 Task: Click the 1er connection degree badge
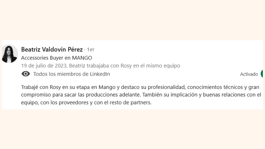point(90,49)
